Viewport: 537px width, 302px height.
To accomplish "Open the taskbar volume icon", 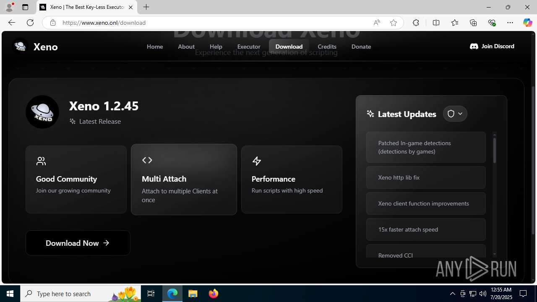I will click(482, 294).
